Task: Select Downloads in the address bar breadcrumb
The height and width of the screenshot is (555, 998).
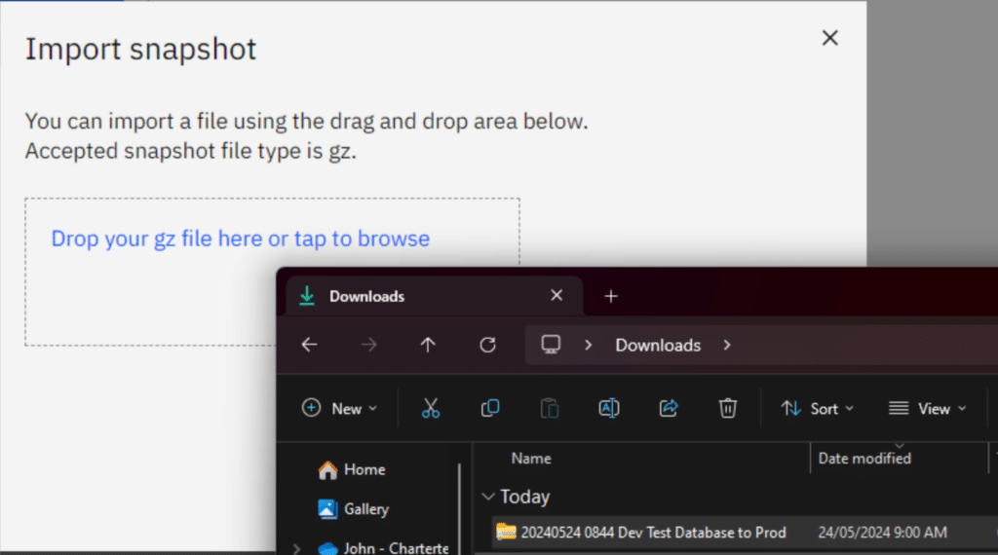Action: click(658, 346)
